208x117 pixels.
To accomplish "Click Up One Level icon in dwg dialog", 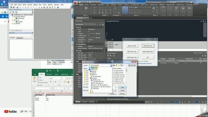I will click(116, 65).
